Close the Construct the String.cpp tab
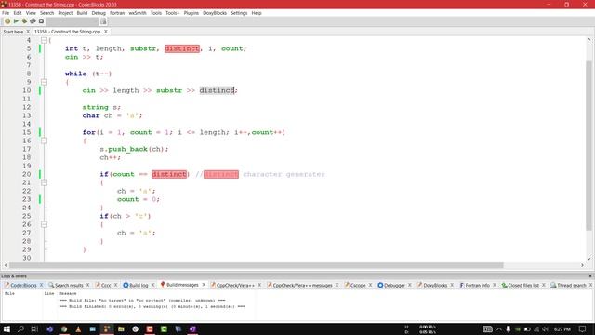 pyautogui.click(x=106, y=32)
